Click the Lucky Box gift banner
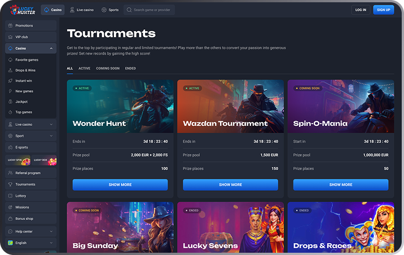Image resolution: width=404 pixels, height=255 pixels. coord(44,160)
